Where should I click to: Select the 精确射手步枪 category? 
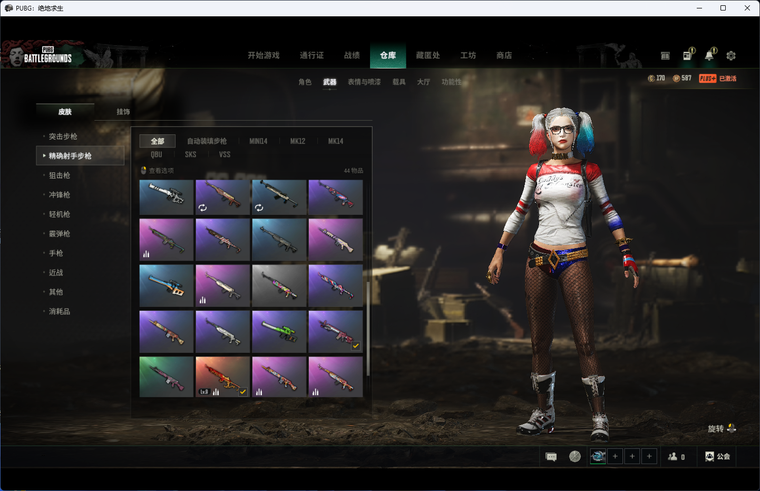coord(80,156)
